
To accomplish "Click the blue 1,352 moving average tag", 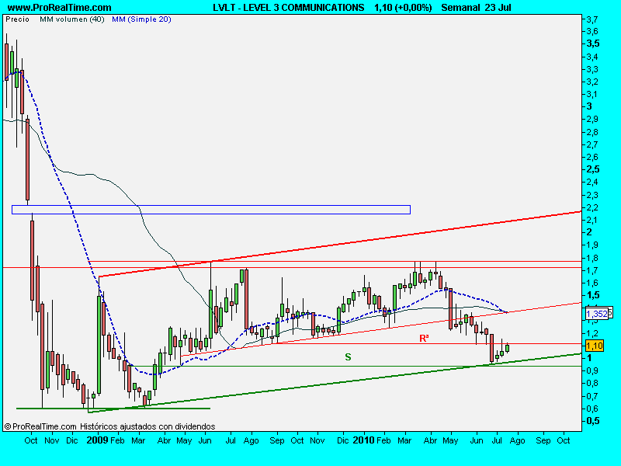I will coord(596,314).
